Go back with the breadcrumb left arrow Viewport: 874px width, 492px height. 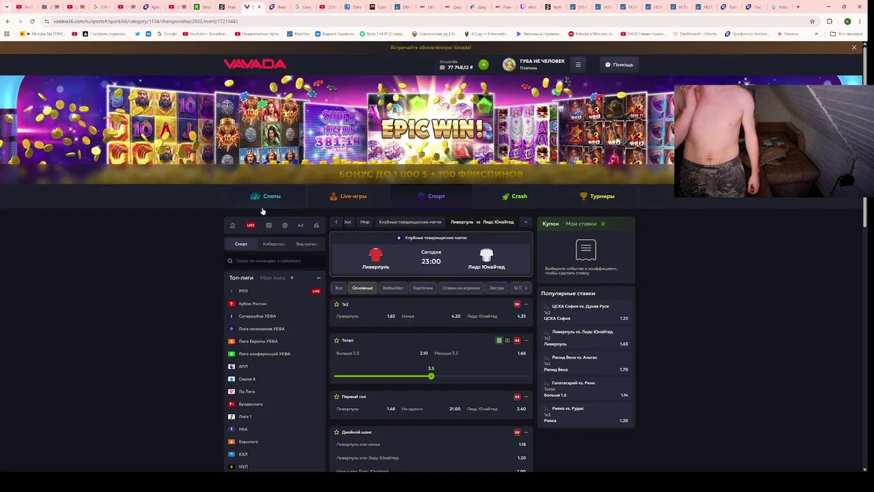(336, 222)
